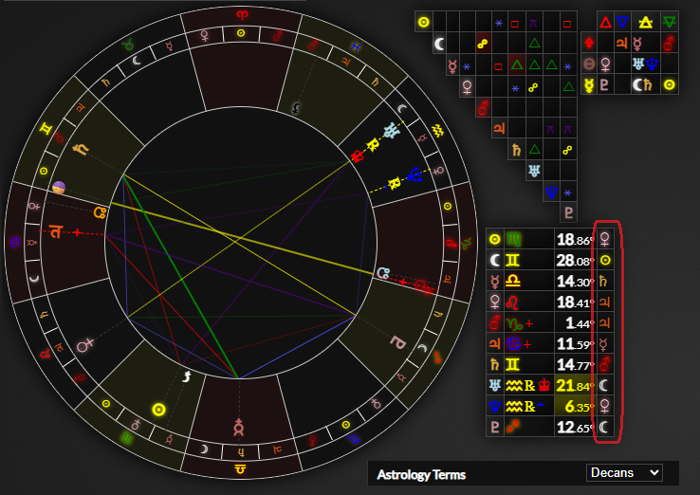Select the red Fire element triangle
This screenshot has height=495, width=700.
605,21
